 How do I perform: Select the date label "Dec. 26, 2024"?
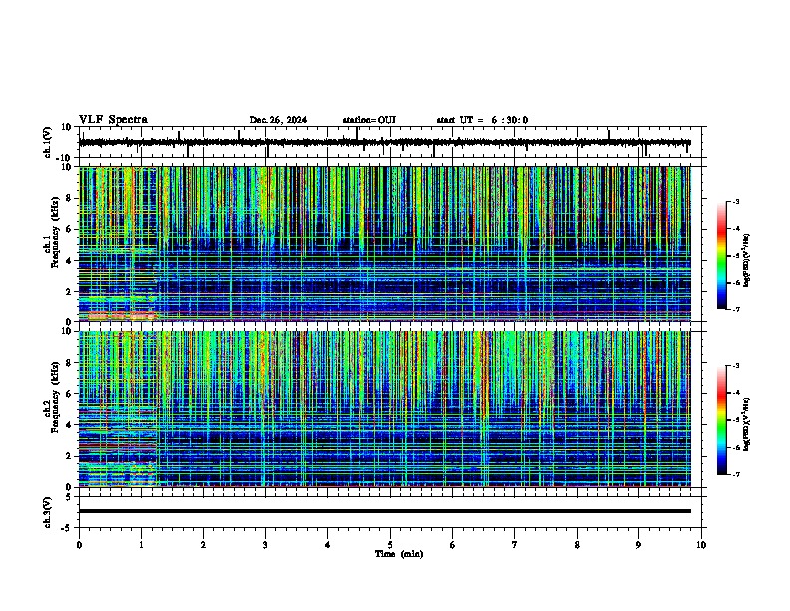pos(278,120)
